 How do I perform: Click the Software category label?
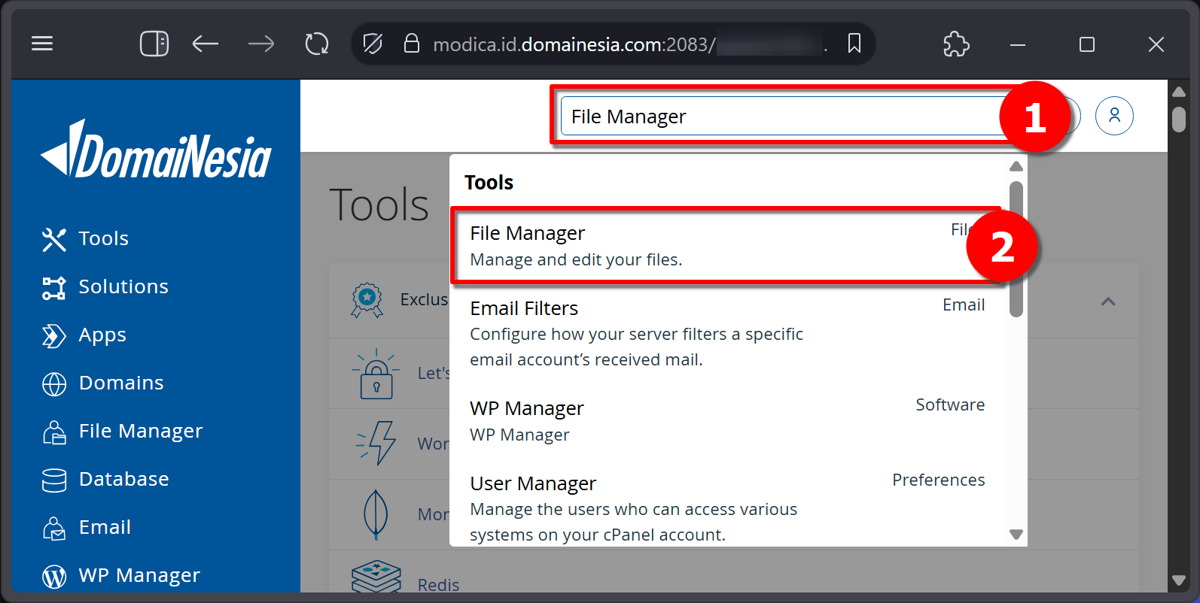[x=950, y=405]
